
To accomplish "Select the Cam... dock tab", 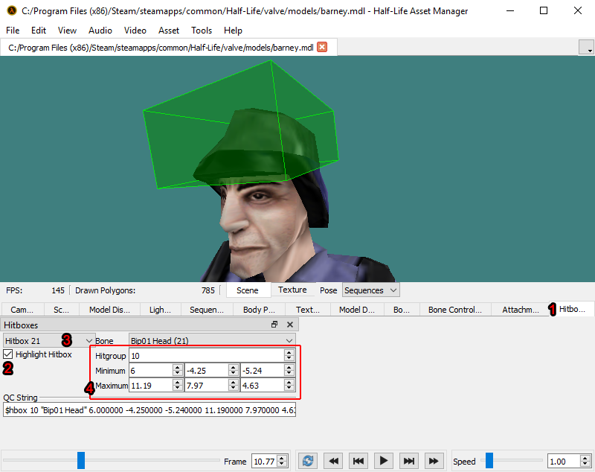I will (22, 310).
